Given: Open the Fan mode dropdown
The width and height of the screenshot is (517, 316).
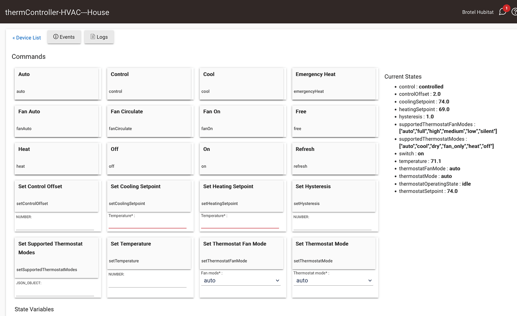Looking at the screenshot, I should coord(241,280).
